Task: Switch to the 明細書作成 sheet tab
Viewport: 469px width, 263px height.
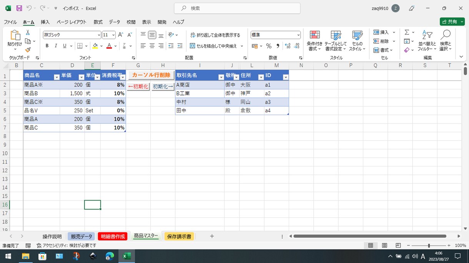Action: (113, 237)
